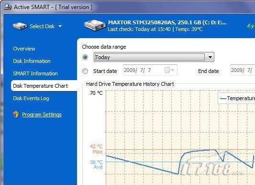Open the Disk Events Log
Viewport: 255px width, 185px height.
[x=31, y=98]
